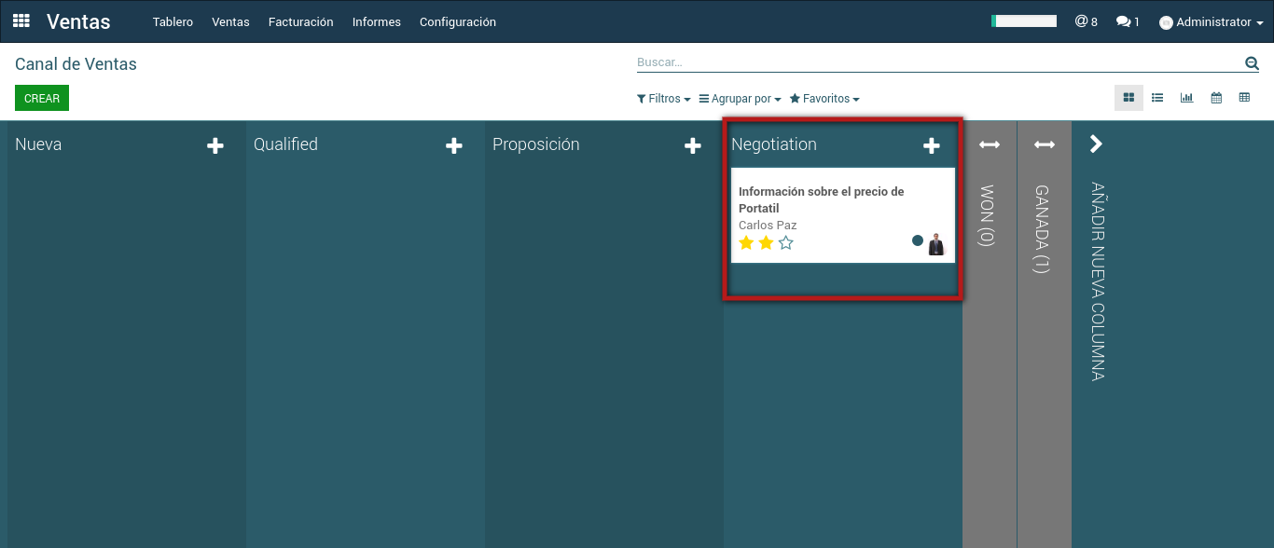Image resolution: width=1274 pixels, height=548 pixels.
Task: Switch to list view icon
Action: click(x=1157, y=98)
